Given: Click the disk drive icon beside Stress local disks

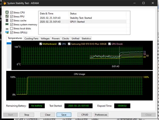Looking at the screenshot, I should point(7,29).
